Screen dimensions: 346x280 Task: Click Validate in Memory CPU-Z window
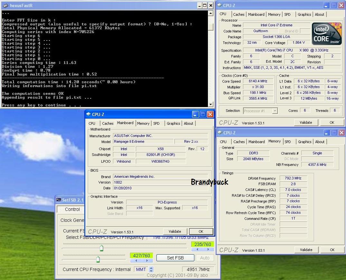(306, 250)
